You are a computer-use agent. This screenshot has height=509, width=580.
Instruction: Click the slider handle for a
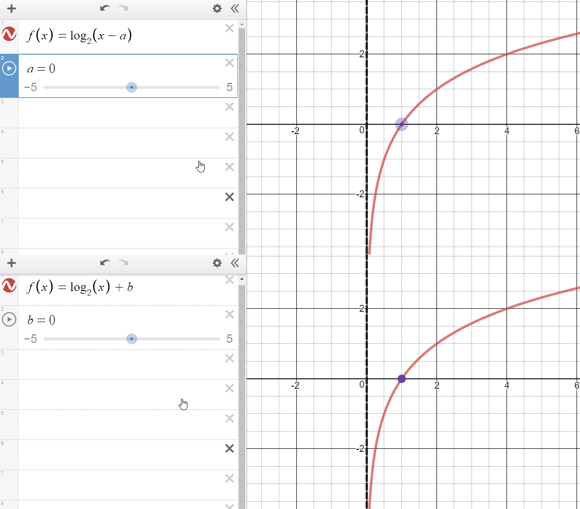[x=131, y=87]
